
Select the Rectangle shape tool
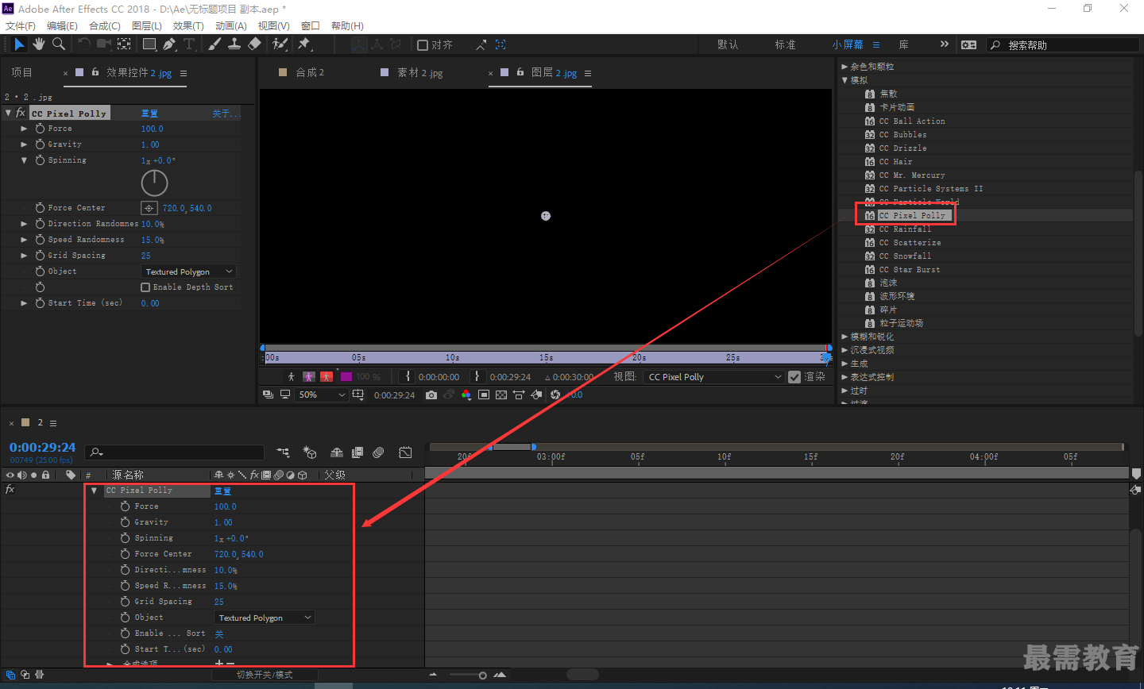pos(149,44)
